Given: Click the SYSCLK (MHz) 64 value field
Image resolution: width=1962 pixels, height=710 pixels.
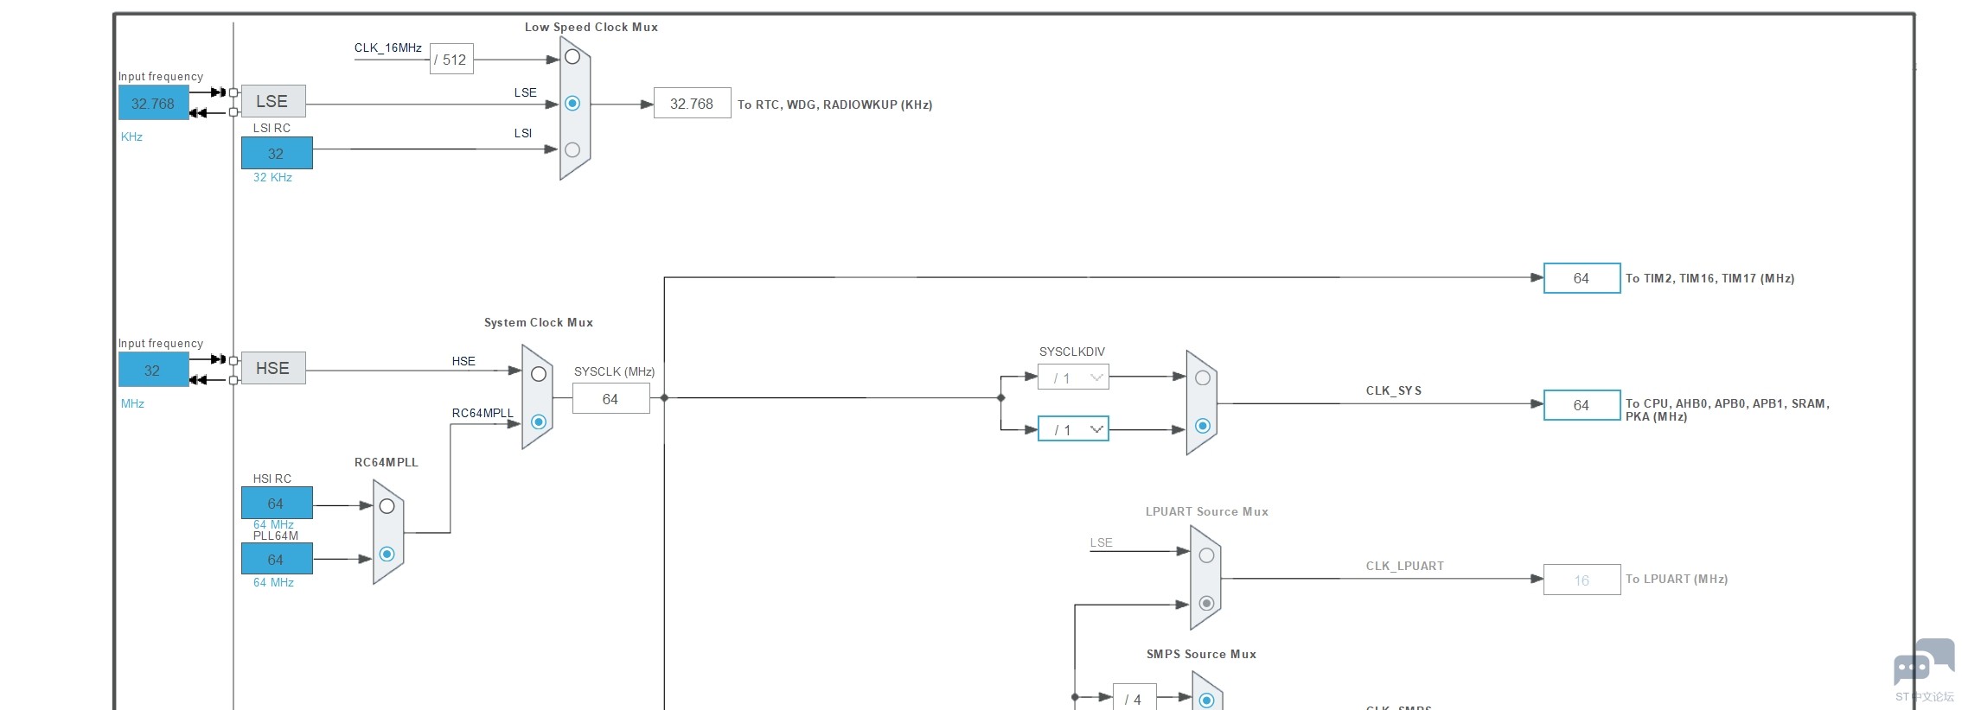Looking at the screenshot, I should 610,399.
